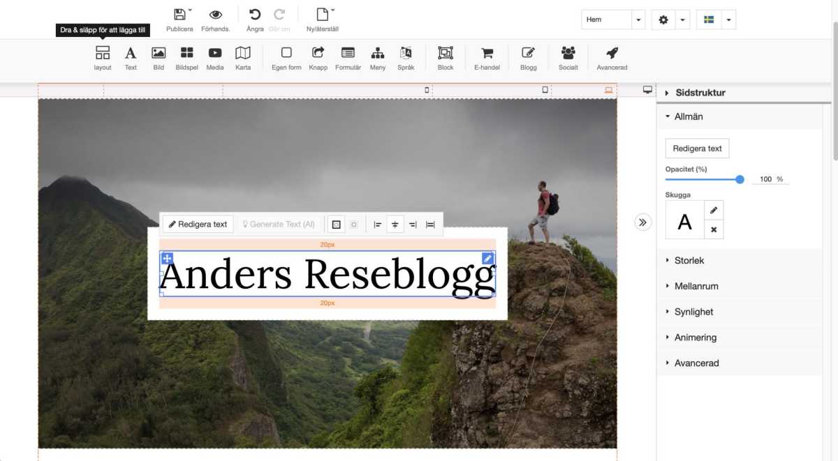Click Redigera text in the Allmän panel
This screenshot has width=838, height=461.
(x=698, y=149)
